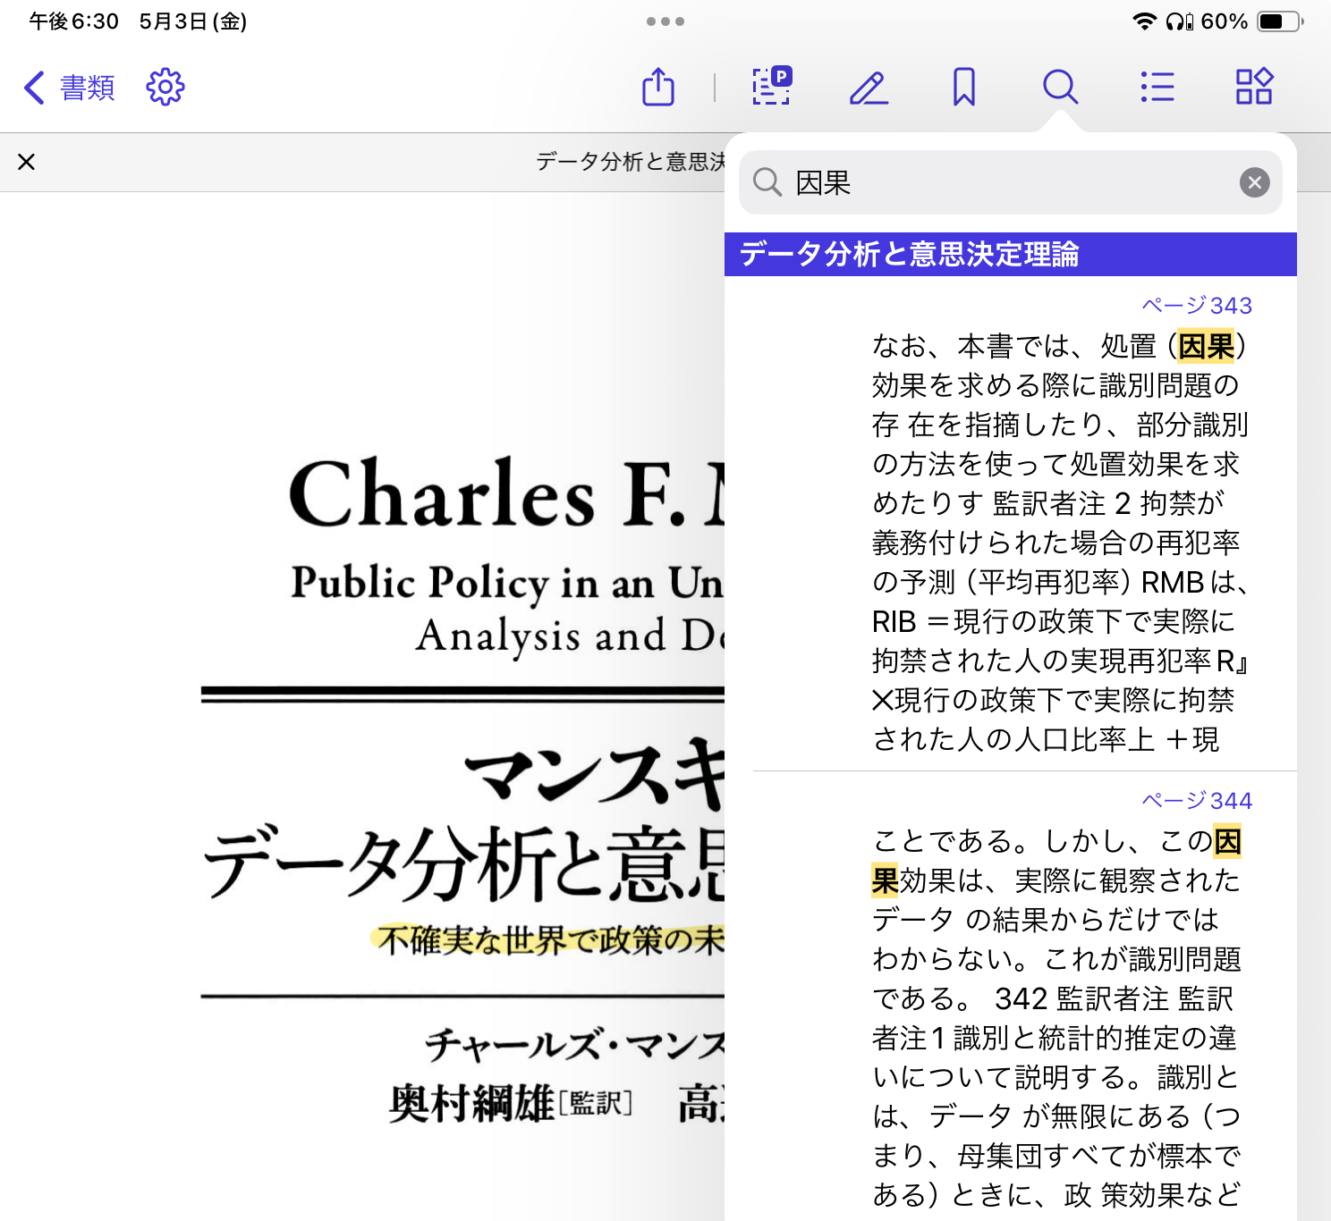Select the データ分析と意思決 document tab title

pyautogui.click(x=630, y=162)
